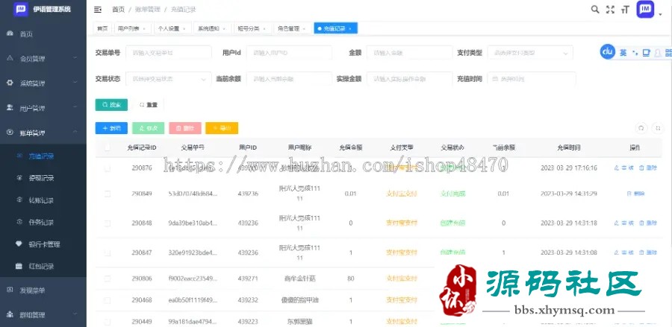Open the column display settings icon
The height and width of the screenshot is (327, 672).
click(657, 128)
